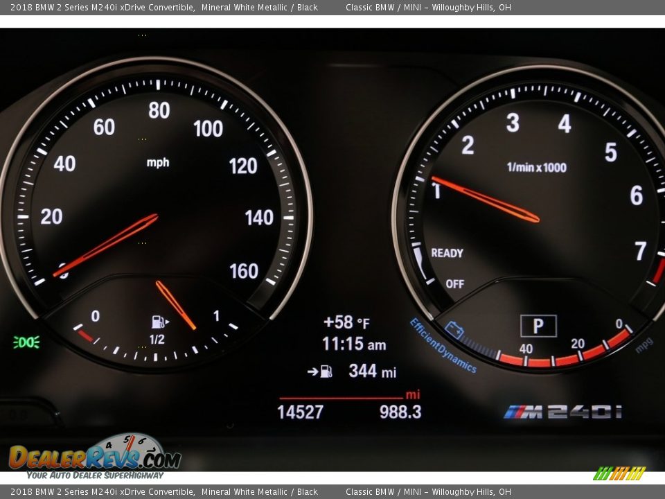Viewport: 665px width, 499px height.
Task: Click the READY label on tachometer
Action: (x=447, y=253)
